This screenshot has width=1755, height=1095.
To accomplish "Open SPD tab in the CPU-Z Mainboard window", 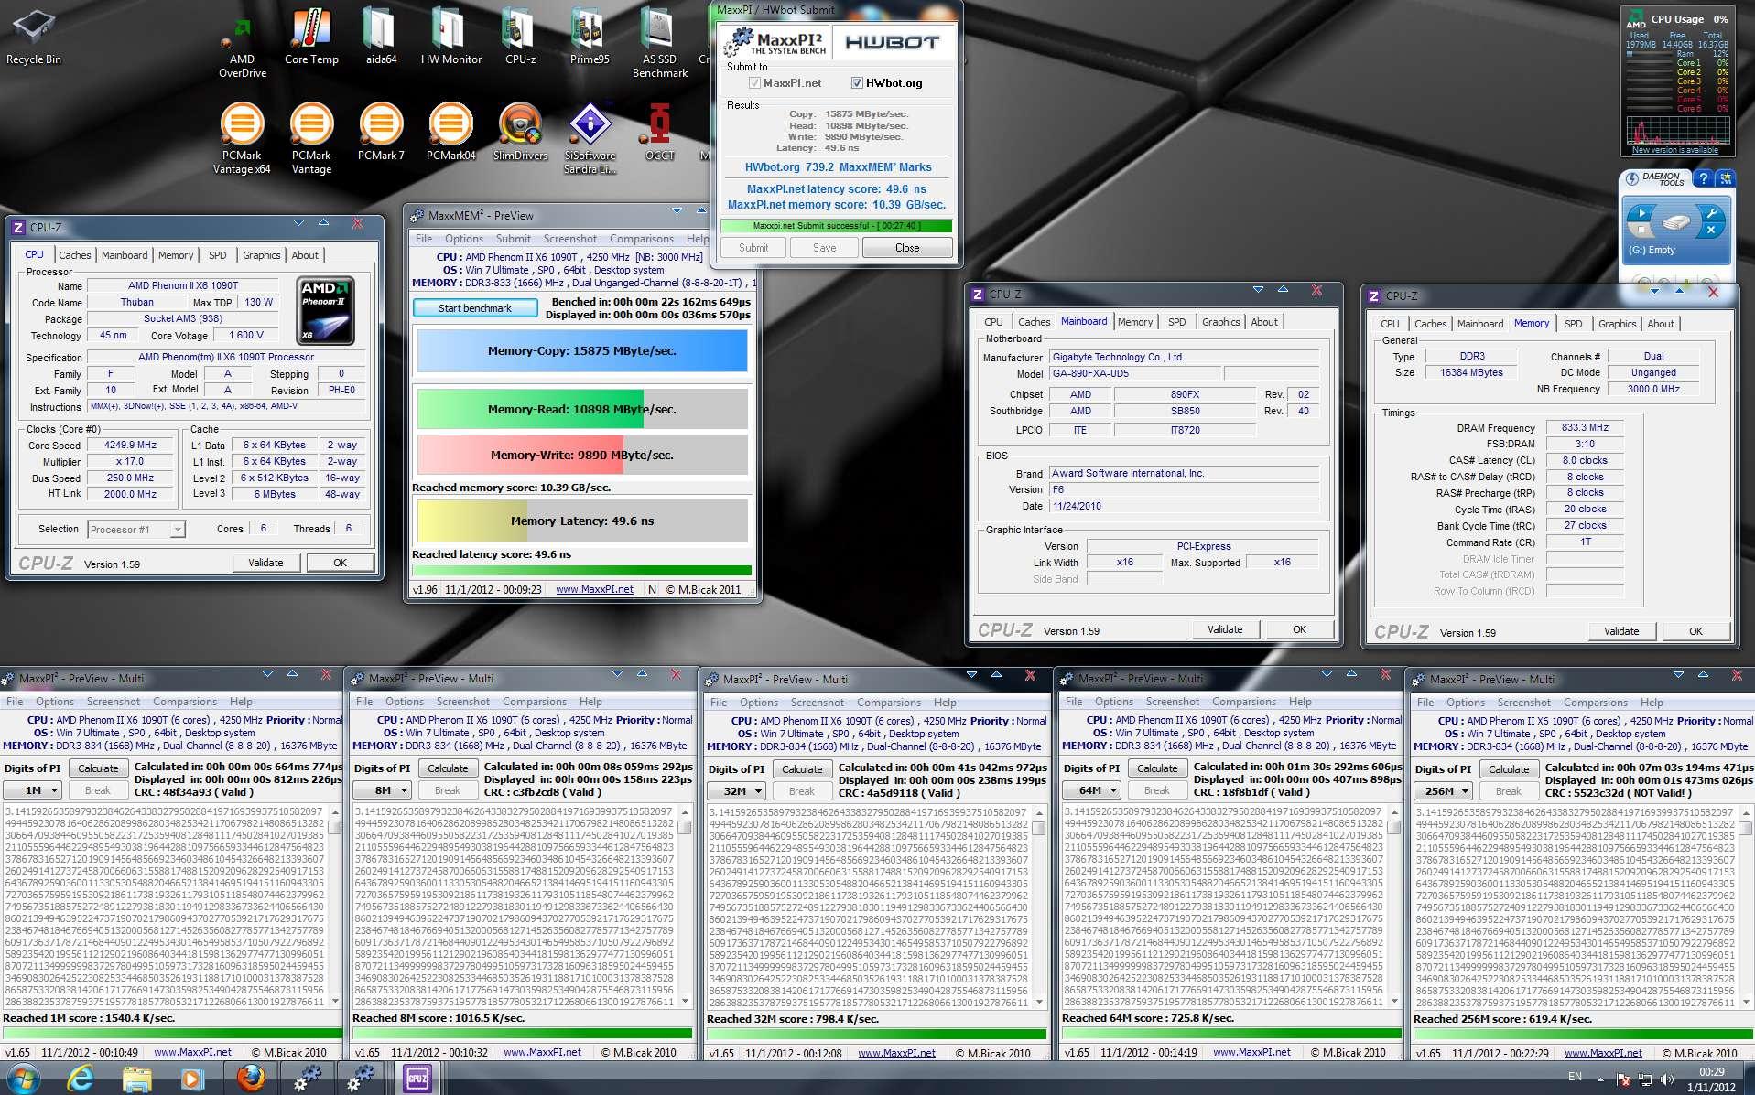I will 1176,322.
